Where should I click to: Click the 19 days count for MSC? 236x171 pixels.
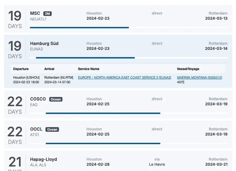15,16
